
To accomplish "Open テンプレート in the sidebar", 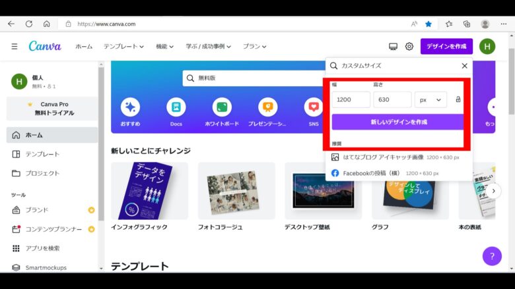I will (52, 154).
